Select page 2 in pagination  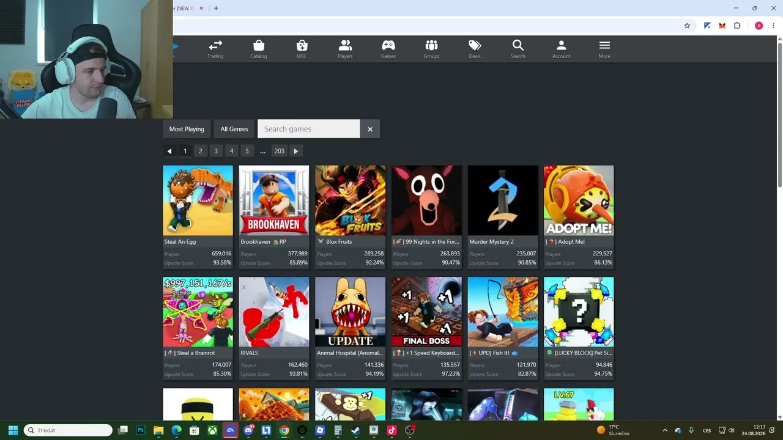click(200, 151)
